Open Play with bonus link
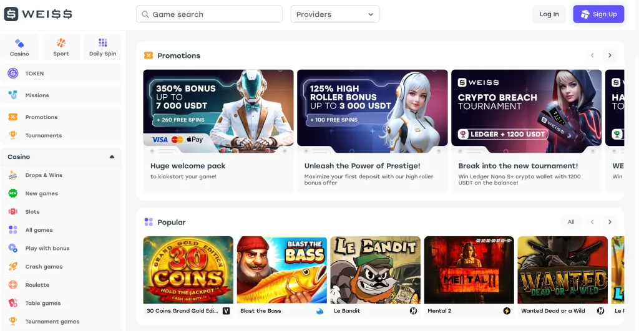The height and width of the screenshot is (331, 639). 61,248
